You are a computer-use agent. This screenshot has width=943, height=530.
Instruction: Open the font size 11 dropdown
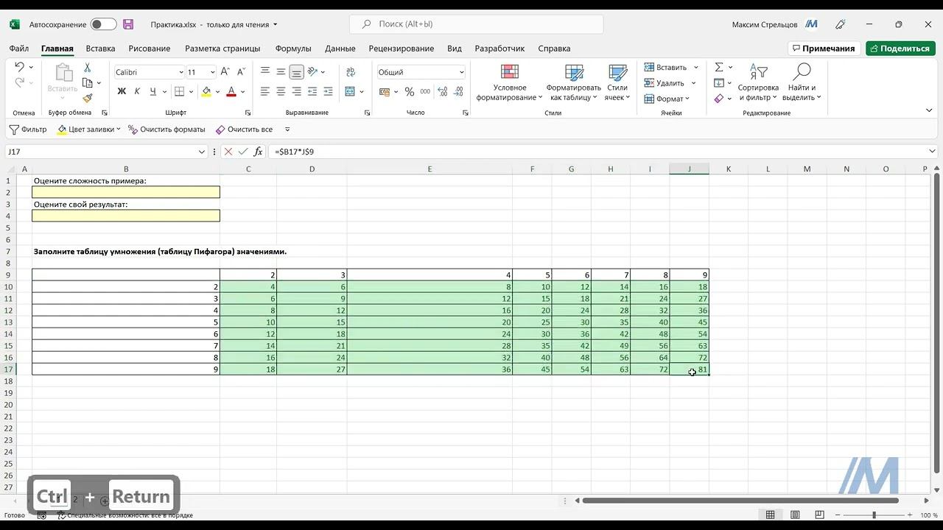pos(212,72)
